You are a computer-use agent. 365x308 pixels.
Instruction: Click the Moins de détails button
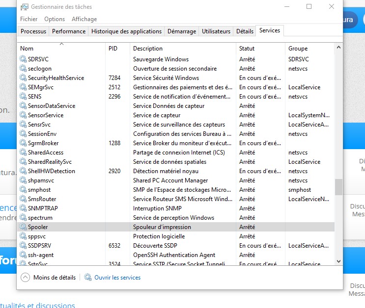[54, 278]
